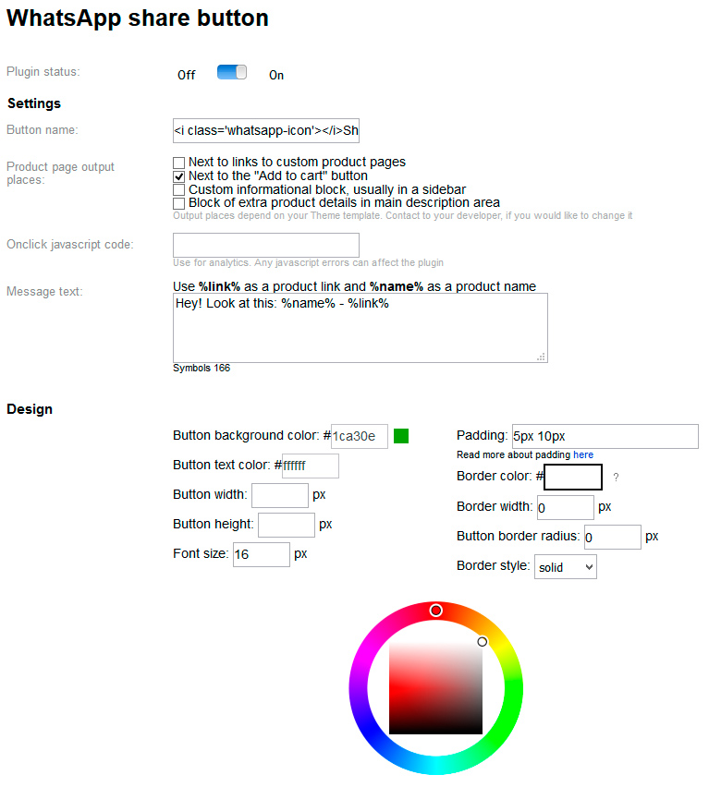Image resolution: width=721 pixels, height=787 pixels.
Task: Click the 'Symbols 166' counter text
Action: (202, 368)
